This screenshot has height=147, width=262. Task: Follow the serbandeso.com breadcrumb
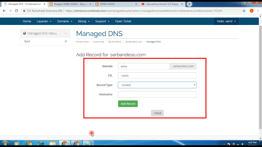[133, 42]
